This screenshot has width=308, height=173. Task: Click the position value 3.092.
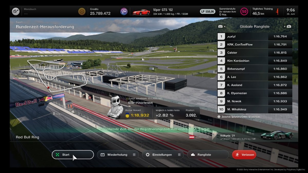click(191, 115)
